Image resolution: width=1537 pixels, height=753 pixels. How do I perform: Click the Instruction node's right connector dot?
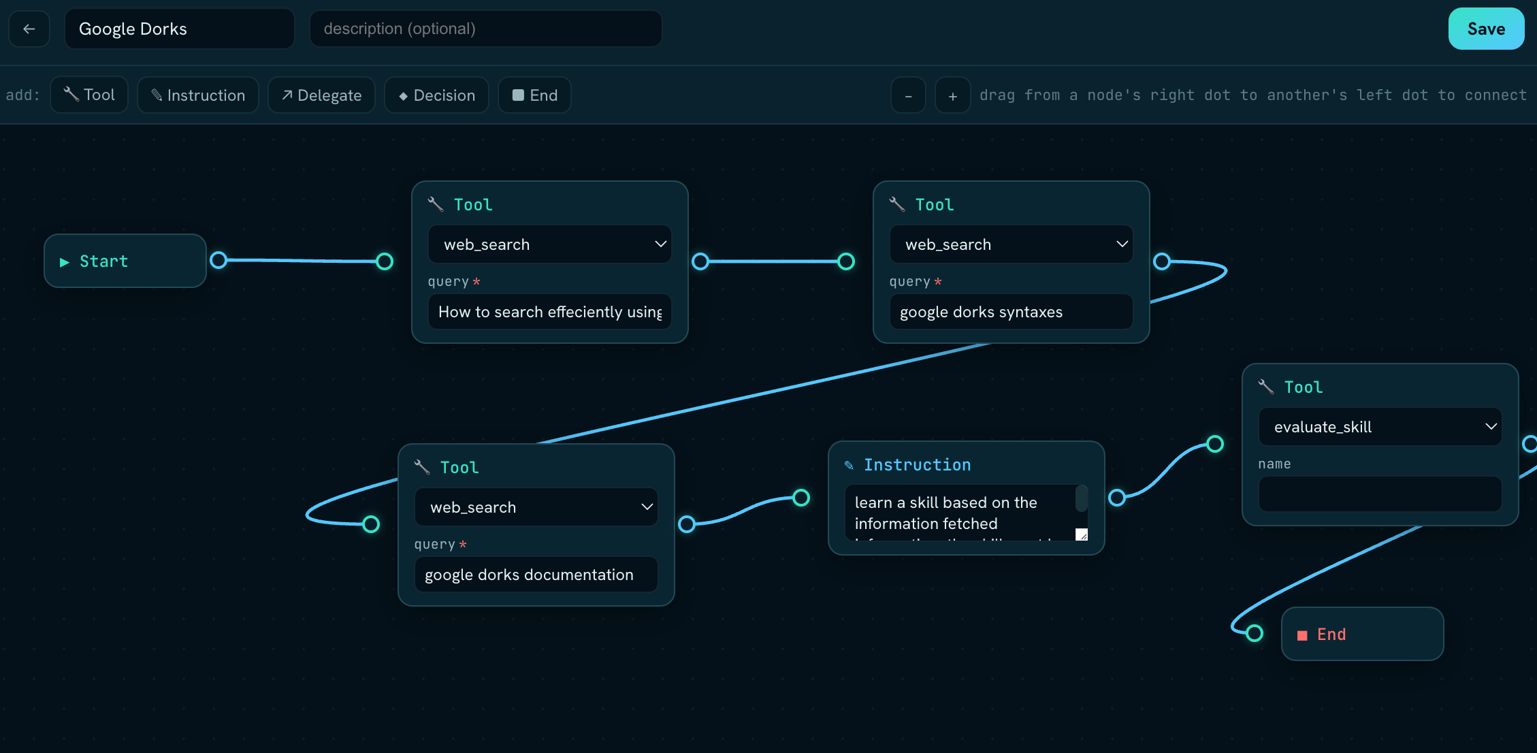tap(1117, 498)
